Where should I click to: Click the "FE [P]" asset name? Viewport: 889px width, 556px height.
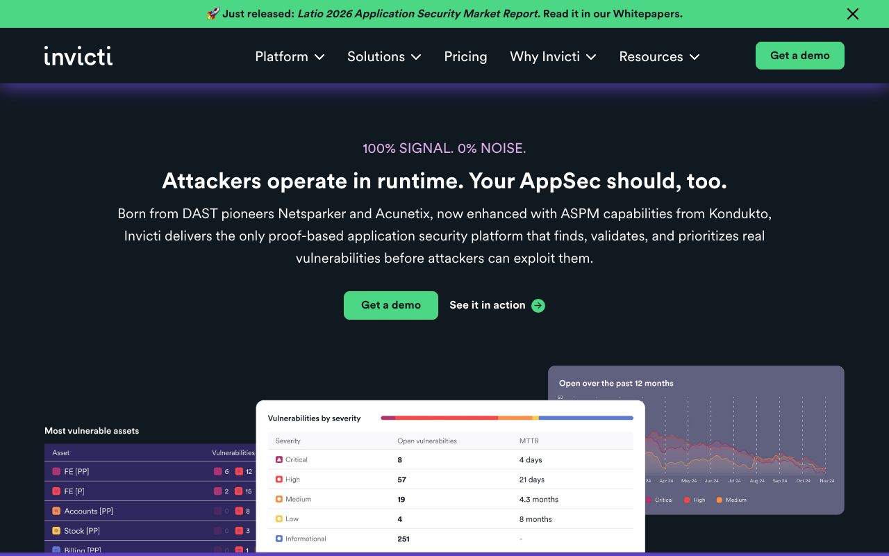pos(74,491)
